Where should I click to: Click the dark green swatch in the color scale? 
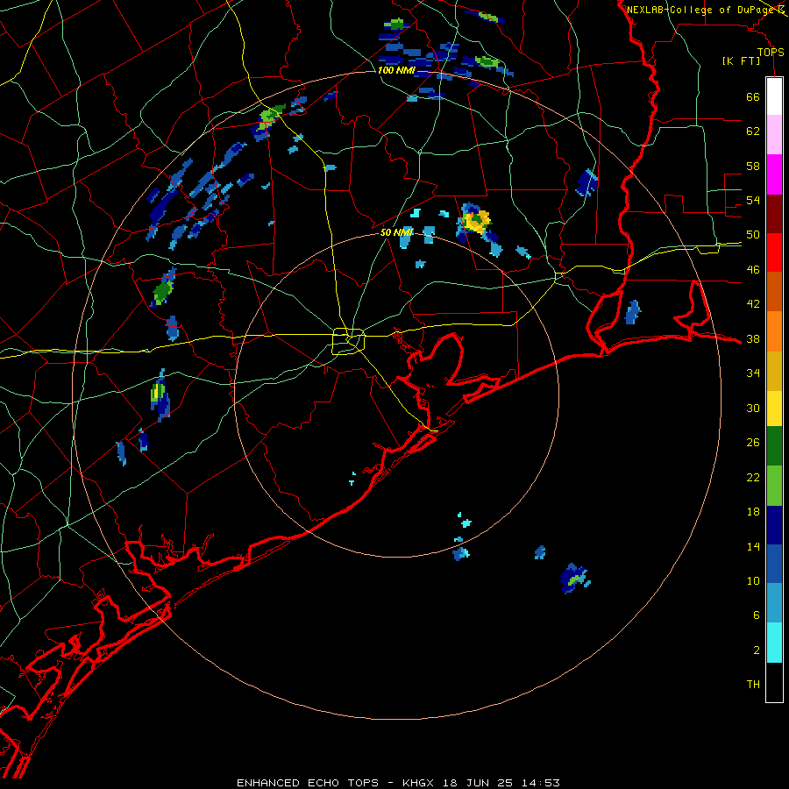pyautogui.click(x=774, y=446)
